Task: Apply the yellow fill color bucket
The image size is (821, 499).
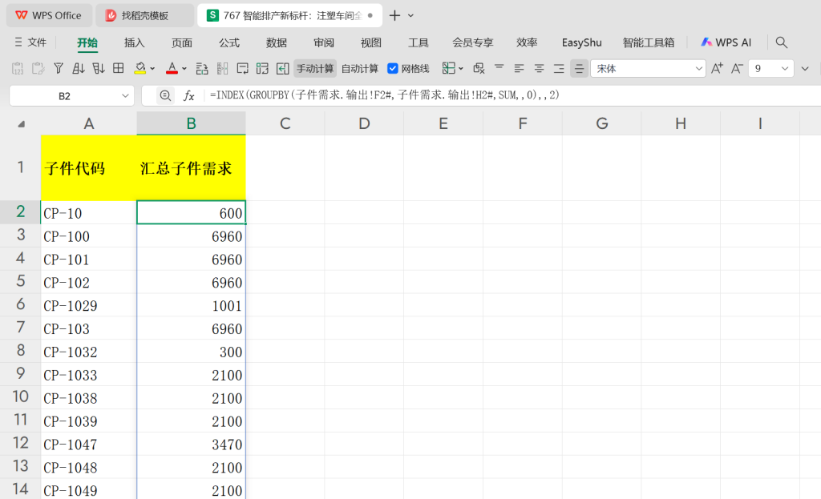Action: pos(140,69)
